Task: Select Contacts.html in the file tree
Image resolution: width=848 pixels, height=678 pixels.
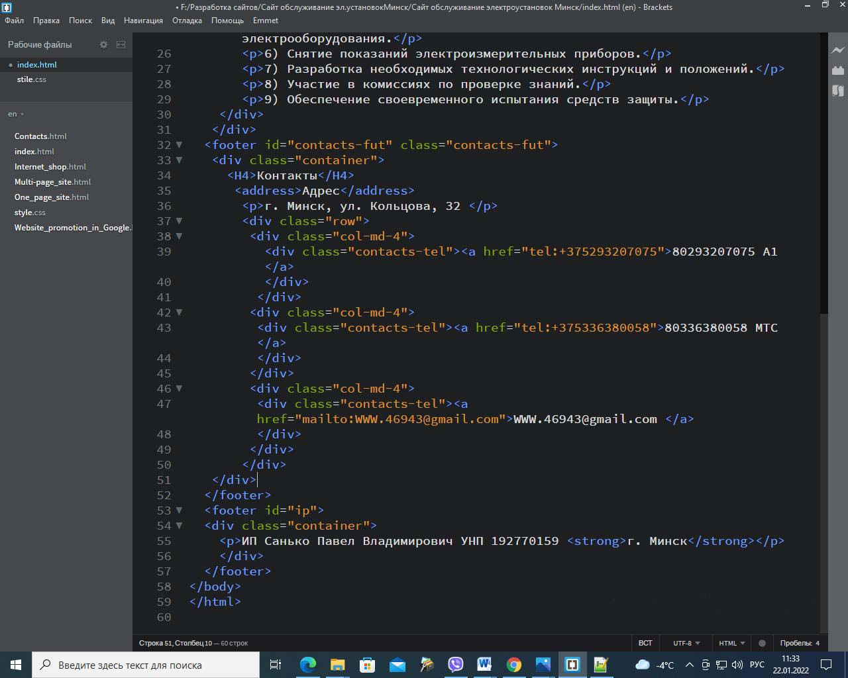Action: point(40,136)
